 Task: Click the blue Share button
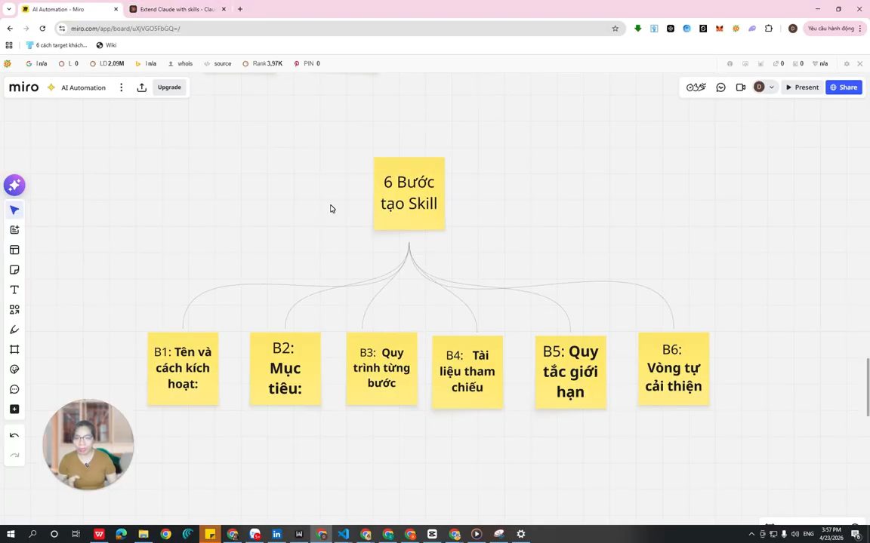(x=844, y=87)
